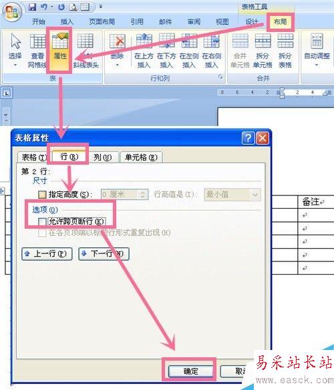Click the 备注 table header cell
The width and height of the screenshot is (334, 390).
[x=316, y=202]
